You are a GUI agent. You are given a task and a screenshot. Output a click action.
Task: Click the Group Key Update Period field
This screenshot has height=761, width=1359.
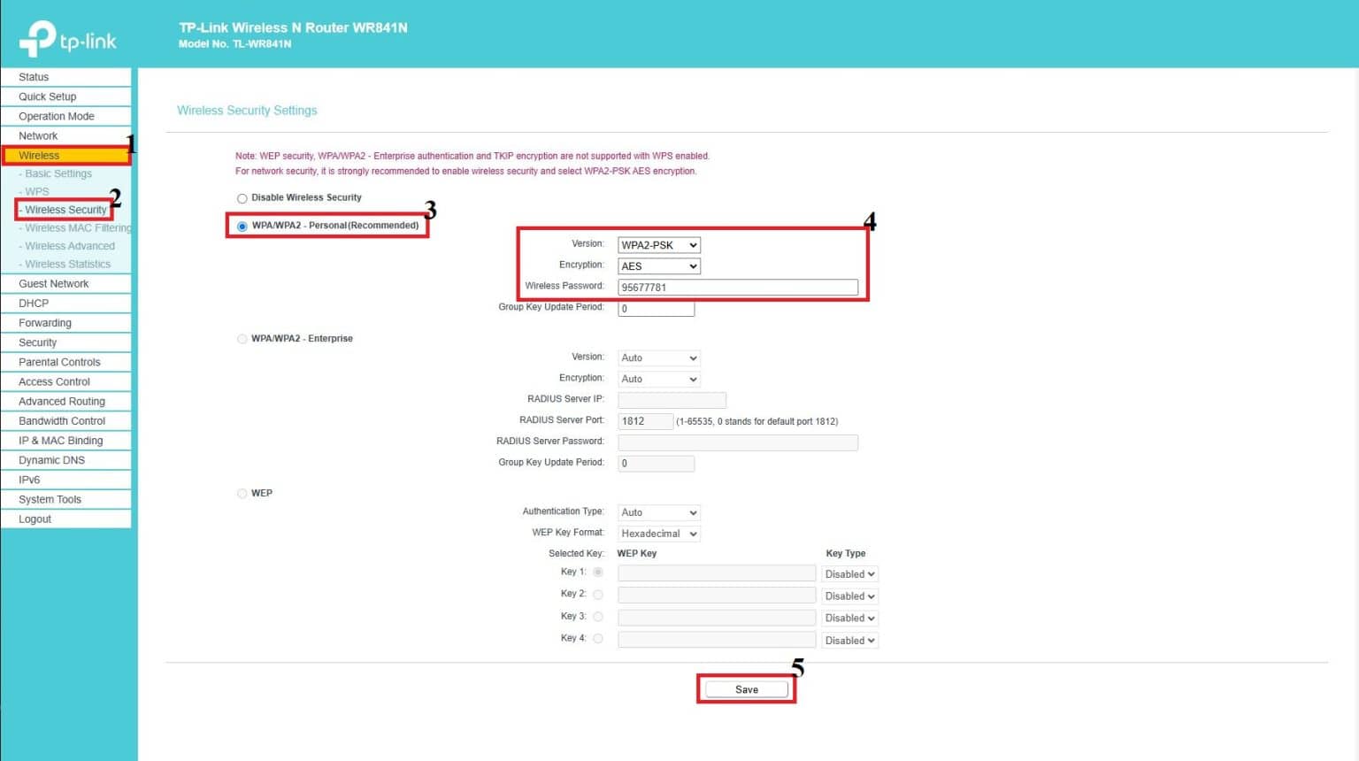656,308
